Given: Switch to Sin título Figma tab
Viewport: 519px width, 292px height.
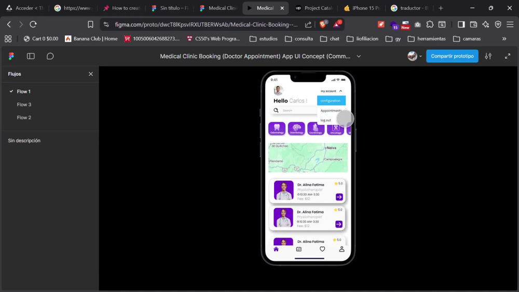Looking at the screenshot, I should 170,8.
